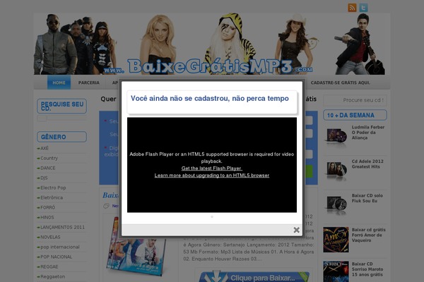
Task: Open Cd Adele 2012 Greatest Hits link
Action: [367, 164]
